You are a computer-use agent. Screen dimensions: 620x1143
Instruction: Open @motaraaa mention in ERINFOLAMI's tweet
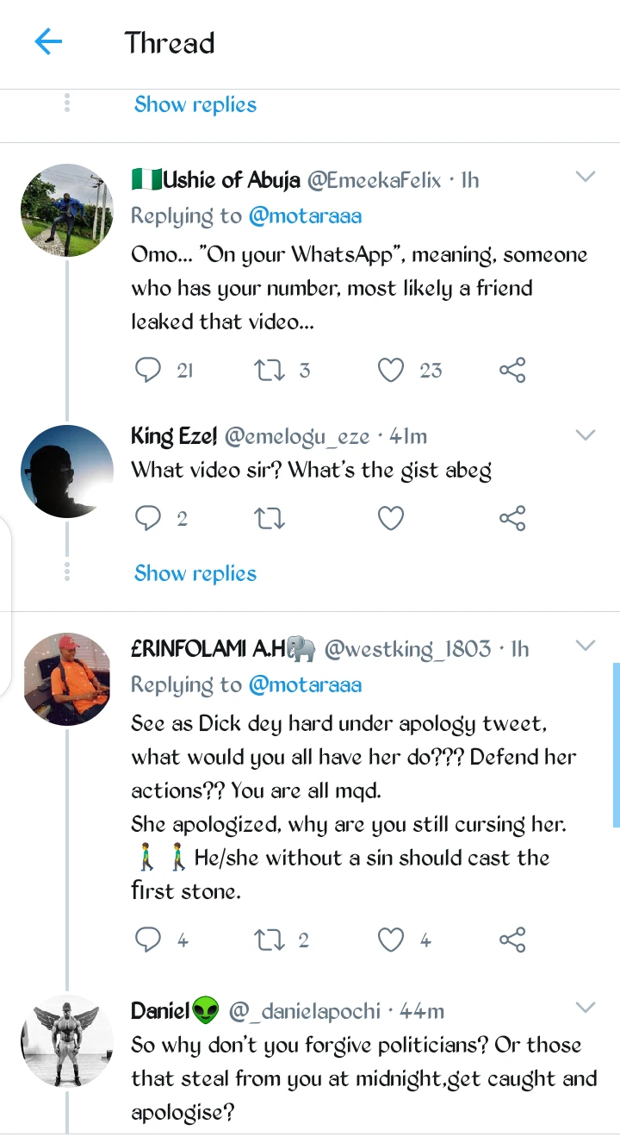305,685
